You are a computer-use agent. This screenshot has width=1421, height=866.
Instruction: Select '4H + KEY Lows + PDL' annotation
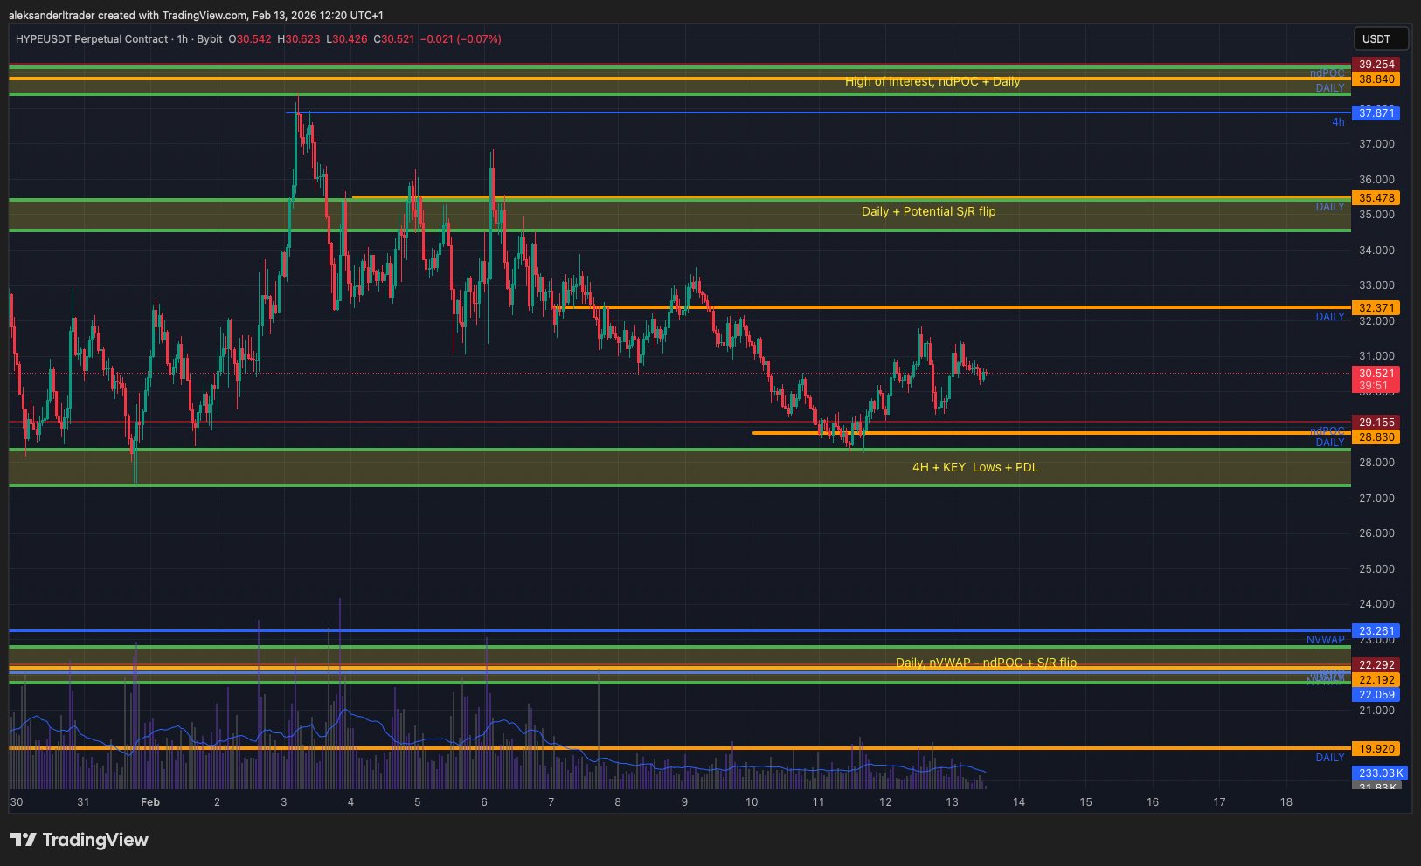click(975, 467)
